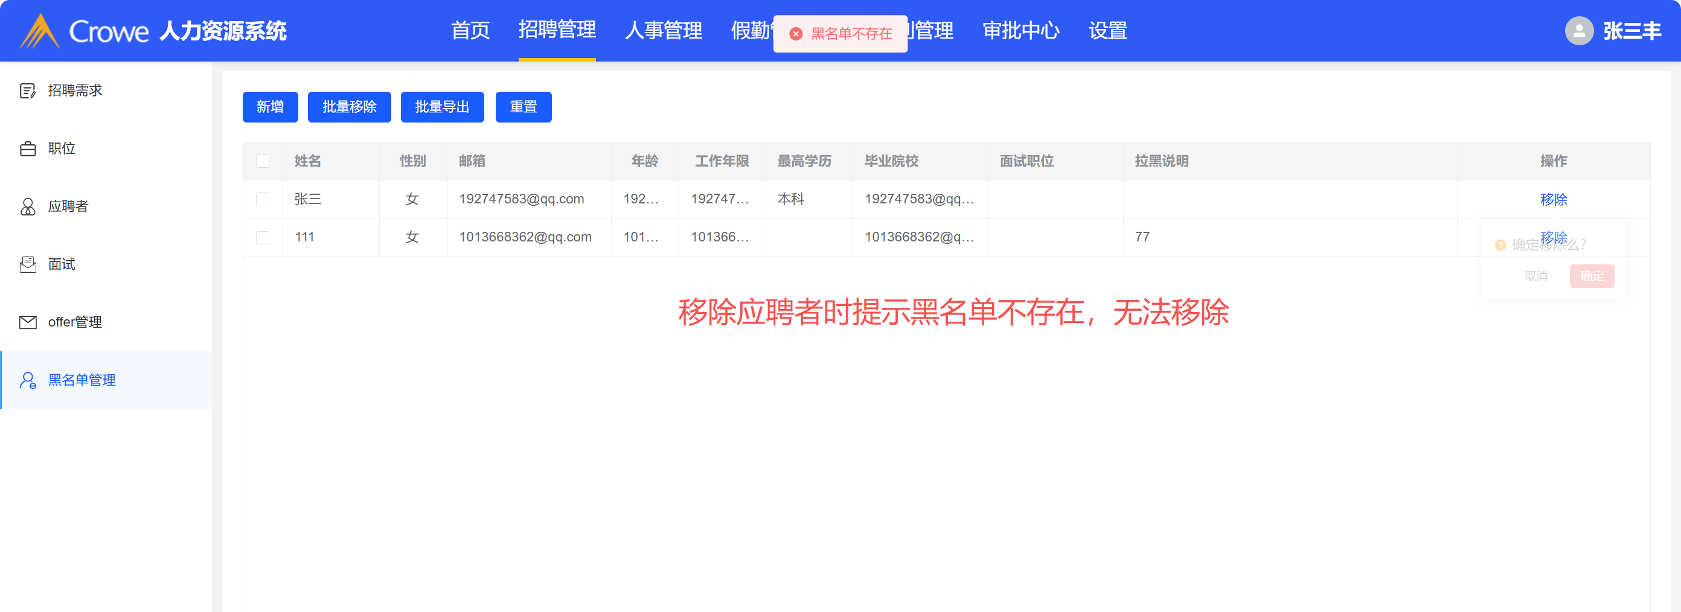Check the row checkbox for 111
Image resolution: width=1681 pixels, height=612 pixels.
pos(263,237)
